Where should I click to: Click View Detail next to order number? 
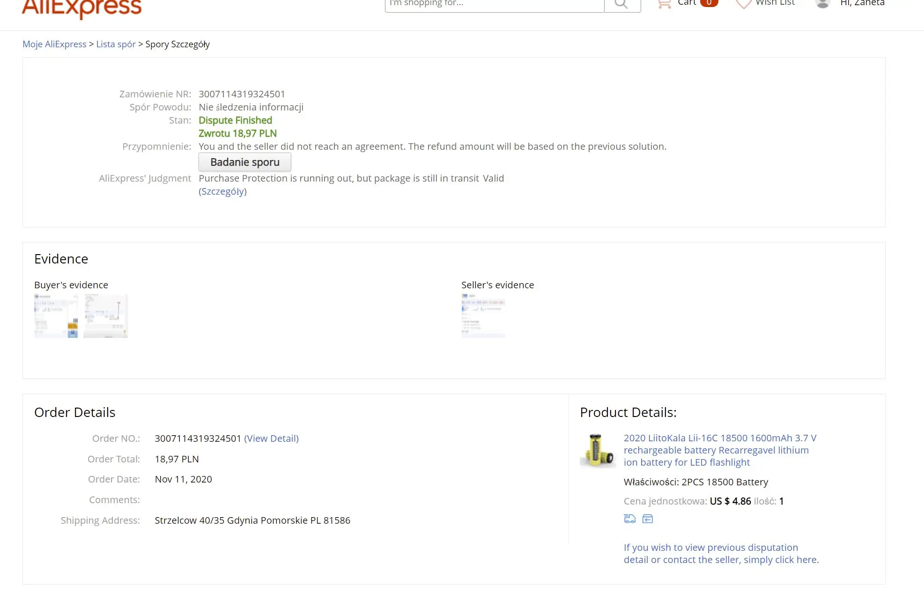click(271, 439)
